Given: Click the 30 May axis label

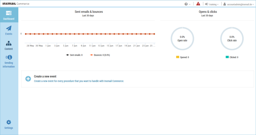Looking at the screenshot, I should (x=39, y=46).
